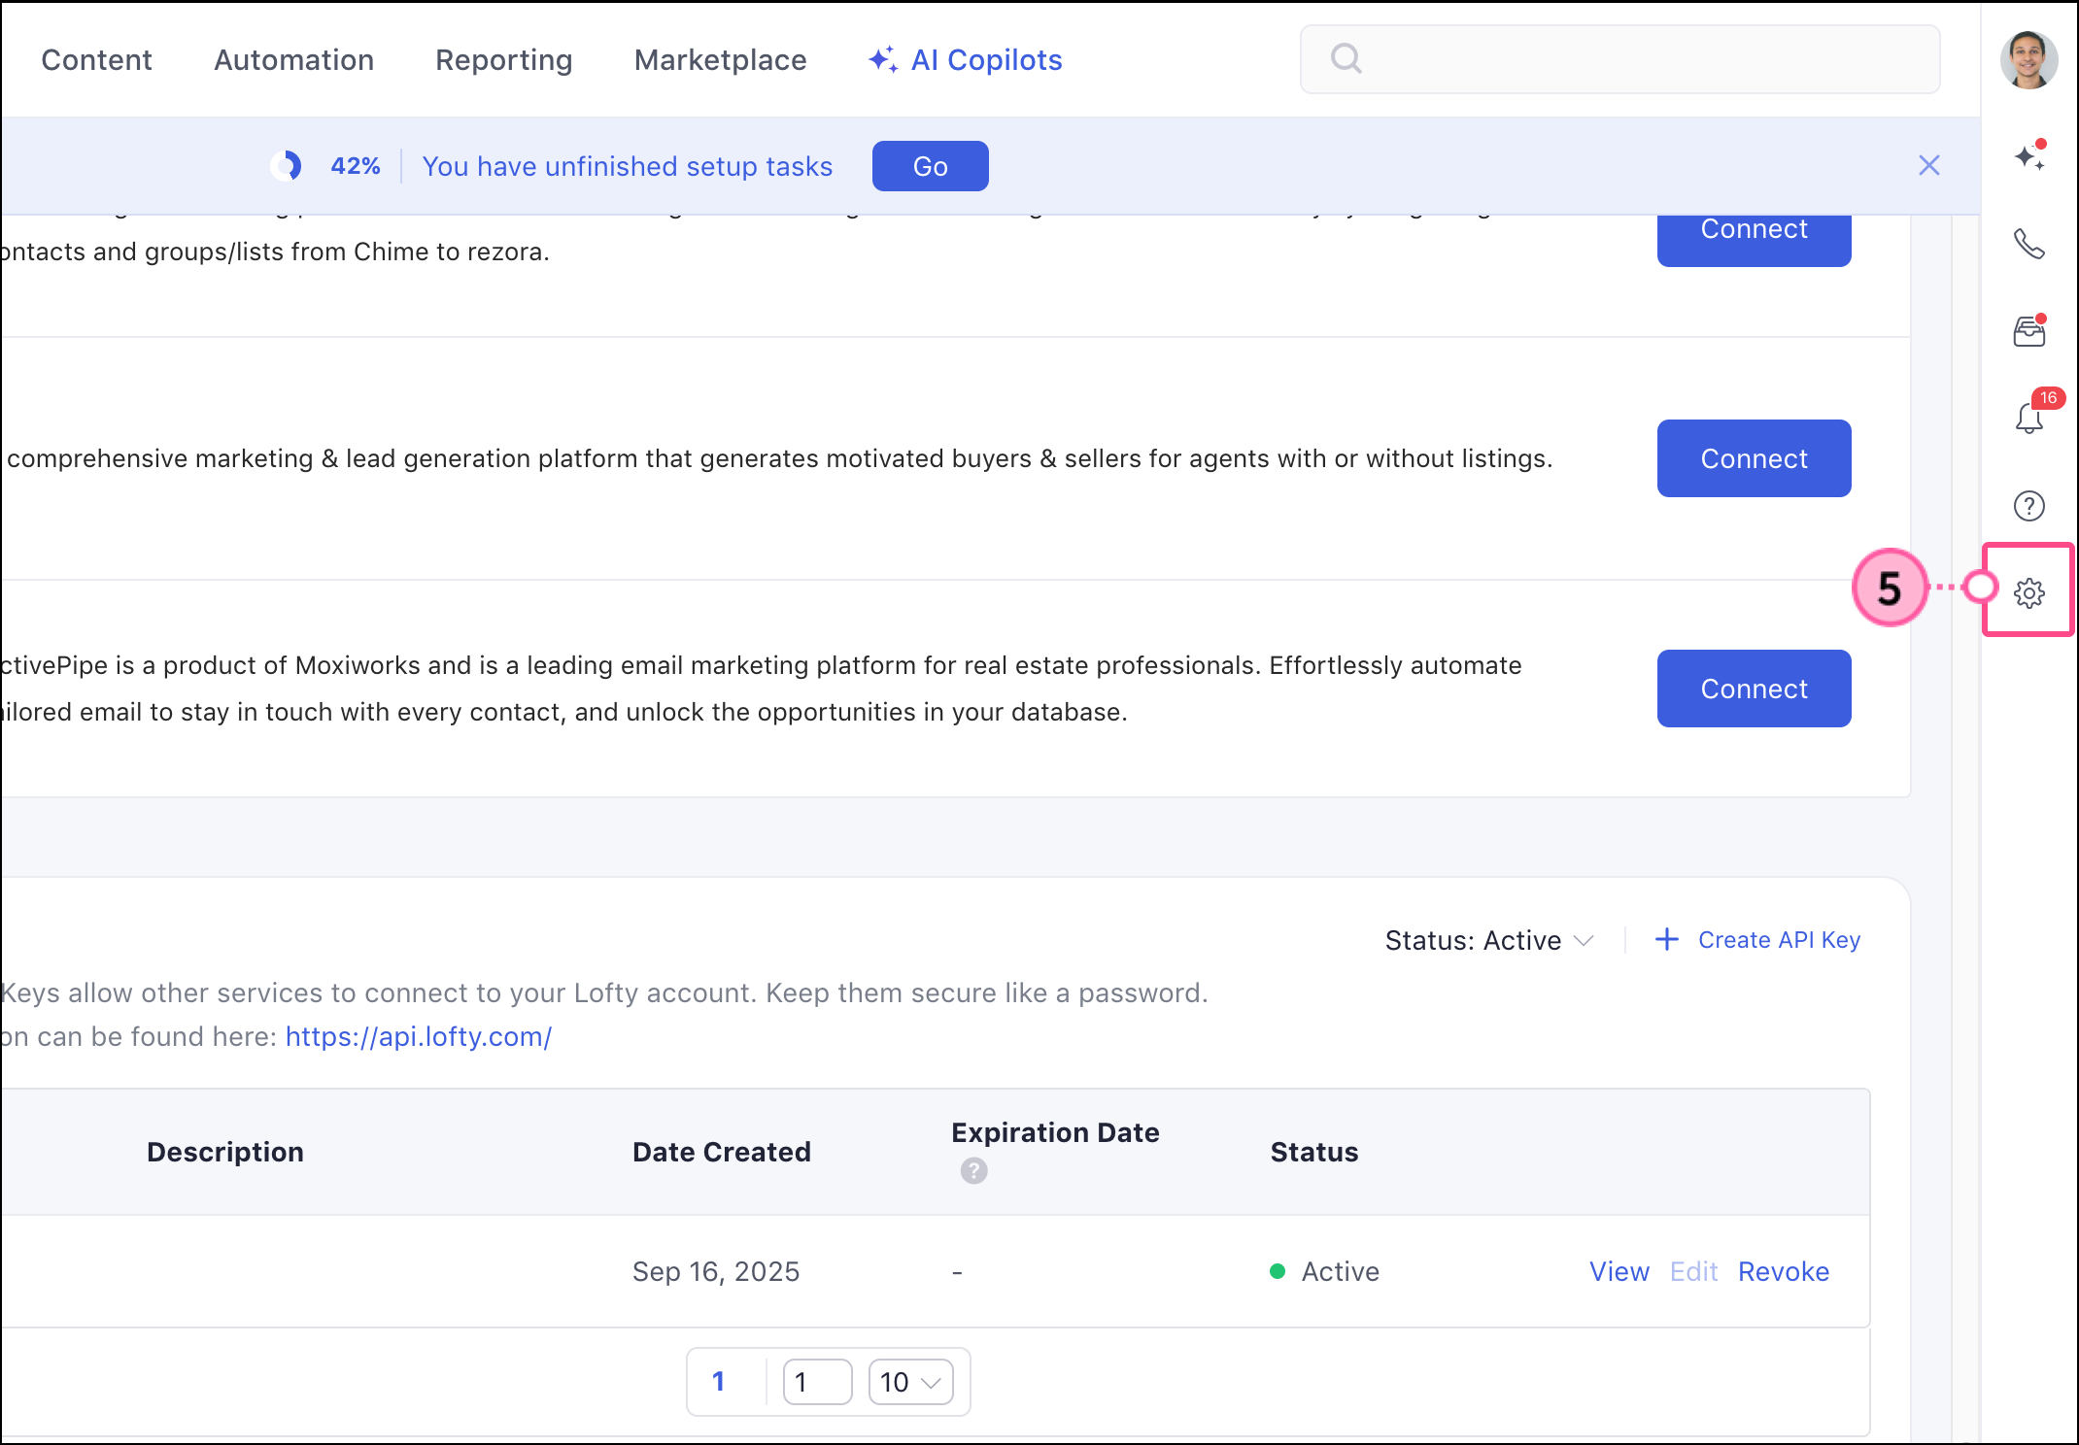Image resolution: width=2079 pixels, height=1445 pixels.
Task: Open the https://api.lofty.com/ link
Action: (418, 1037)
